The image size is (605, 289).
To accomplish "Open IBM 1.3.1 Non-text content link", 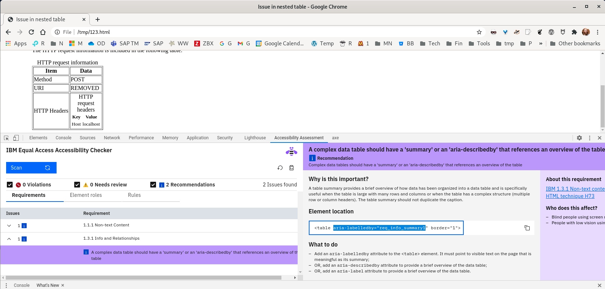I will pos(575,189).
